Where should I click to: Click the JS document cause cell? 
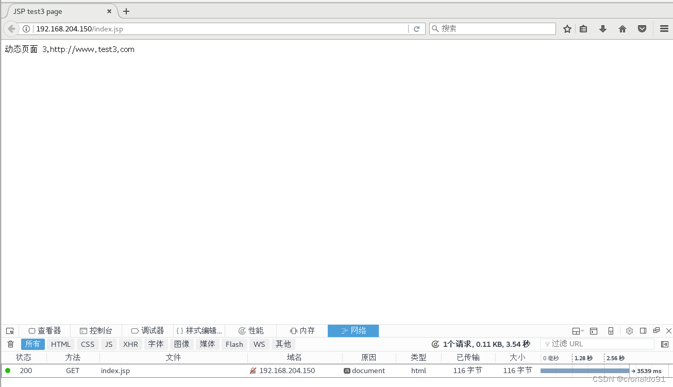click(x=364, y=371)
